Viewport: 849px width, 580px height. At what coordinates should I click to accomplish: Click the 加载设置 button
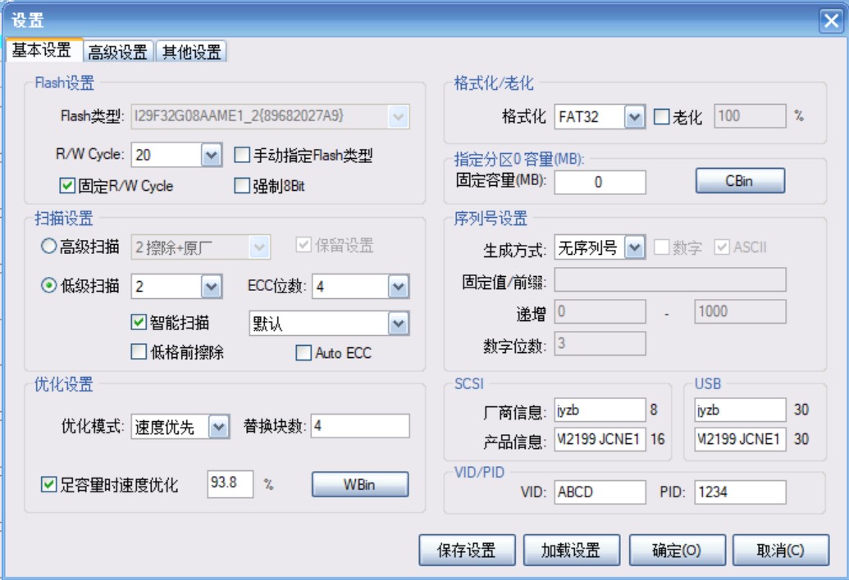pos(571,551)
